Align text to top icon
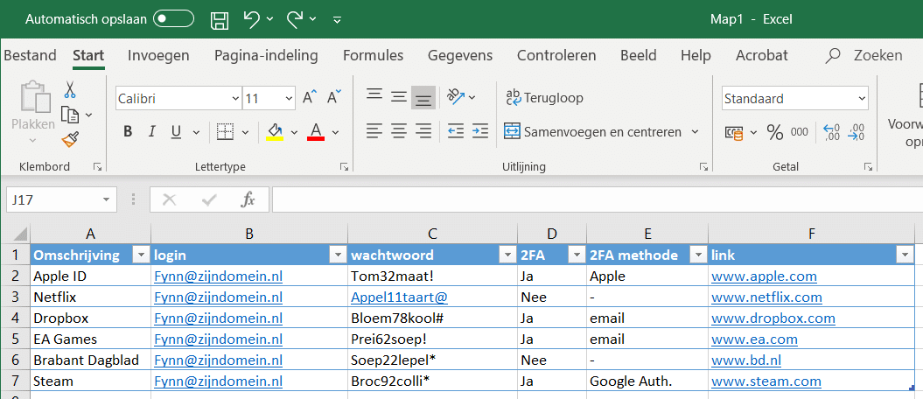This screenshot has width=923, height=399. tap(374, 96)
